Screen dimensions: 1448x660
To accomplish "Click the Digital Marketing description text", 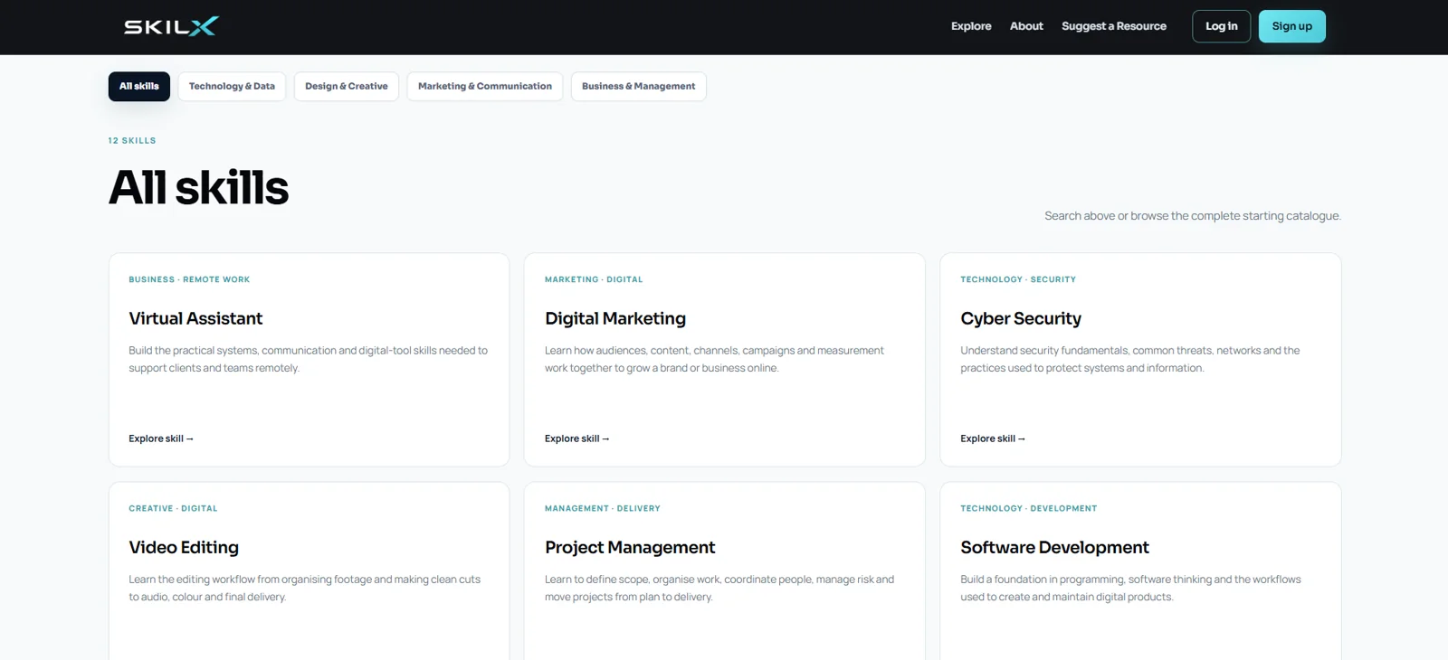I will click(x=714, y=359).
